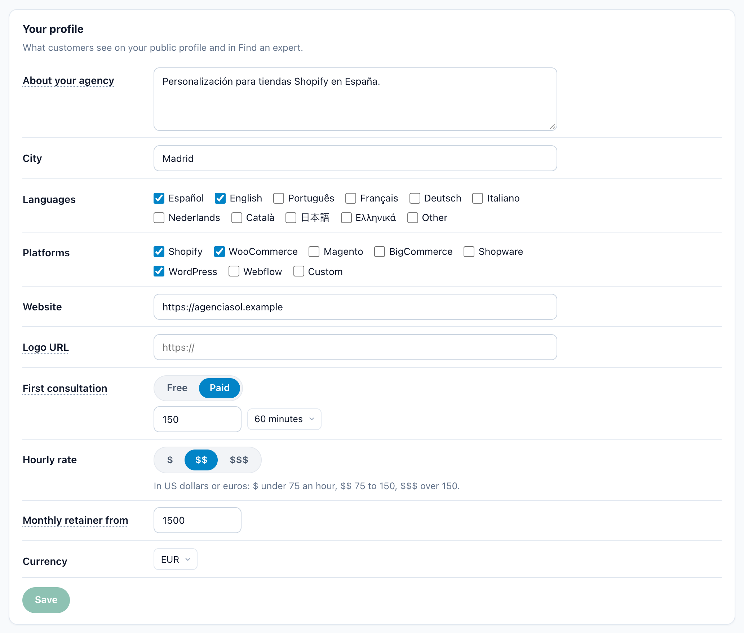Image resolution: width=744 pixels, height=633 pixels.
Task: Click the About your agency label
Action: (68, 81)
